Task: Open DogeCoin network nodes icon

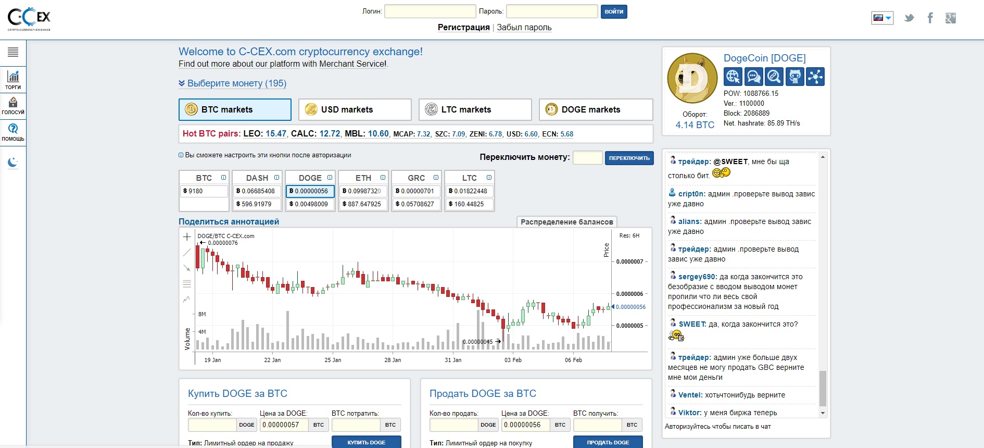Action: click(x=815, y=77)
